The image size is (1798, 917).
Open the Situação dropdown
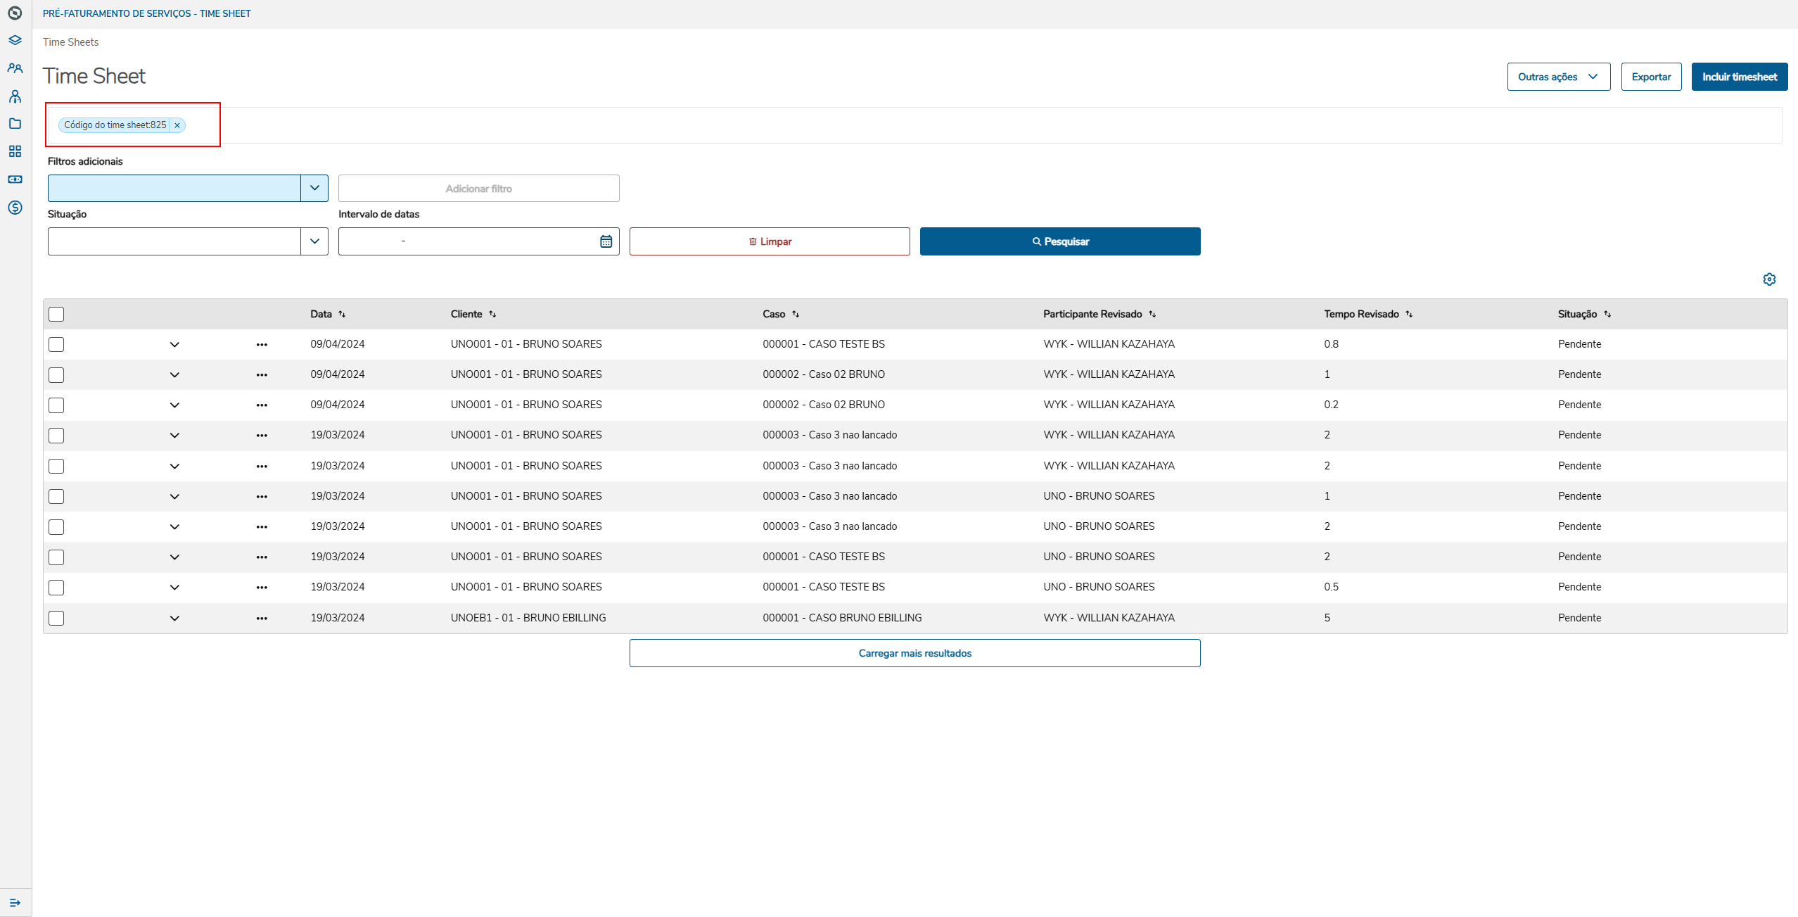(x=314, y=241)
